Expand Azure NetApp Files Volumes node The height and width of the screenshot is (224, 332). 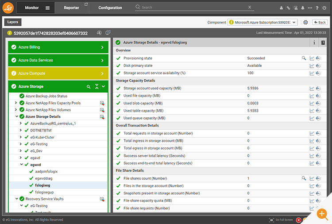pos(15,110)
